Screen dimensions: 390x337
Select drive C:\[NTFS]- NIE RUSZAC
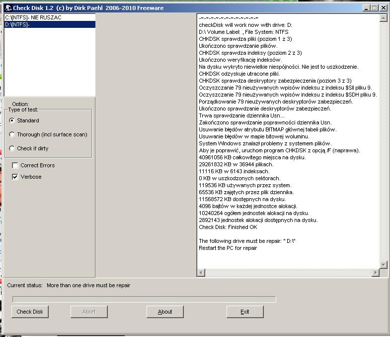50,17
